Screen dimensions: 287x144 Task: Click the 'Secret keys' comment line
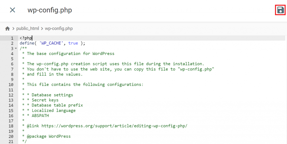(45, 100)
